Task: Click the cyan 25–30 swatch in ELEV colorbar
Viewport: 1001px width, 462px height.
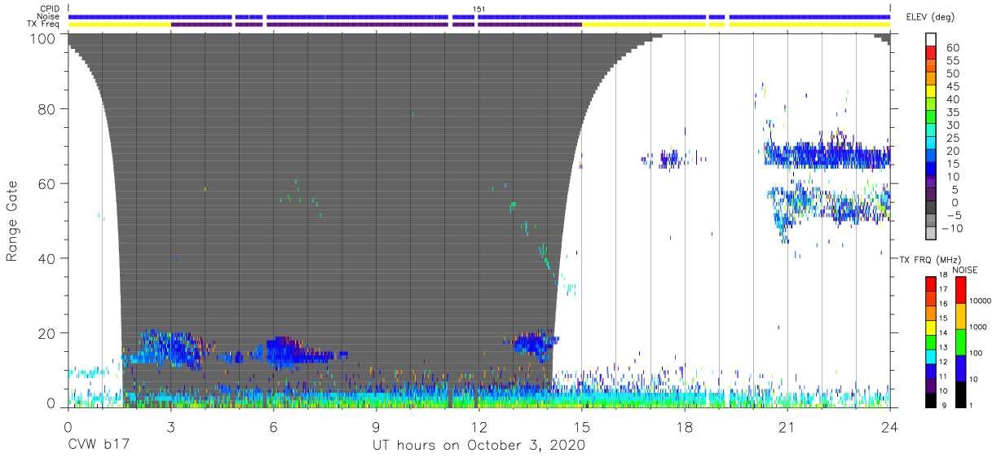Action: [931, 130]
